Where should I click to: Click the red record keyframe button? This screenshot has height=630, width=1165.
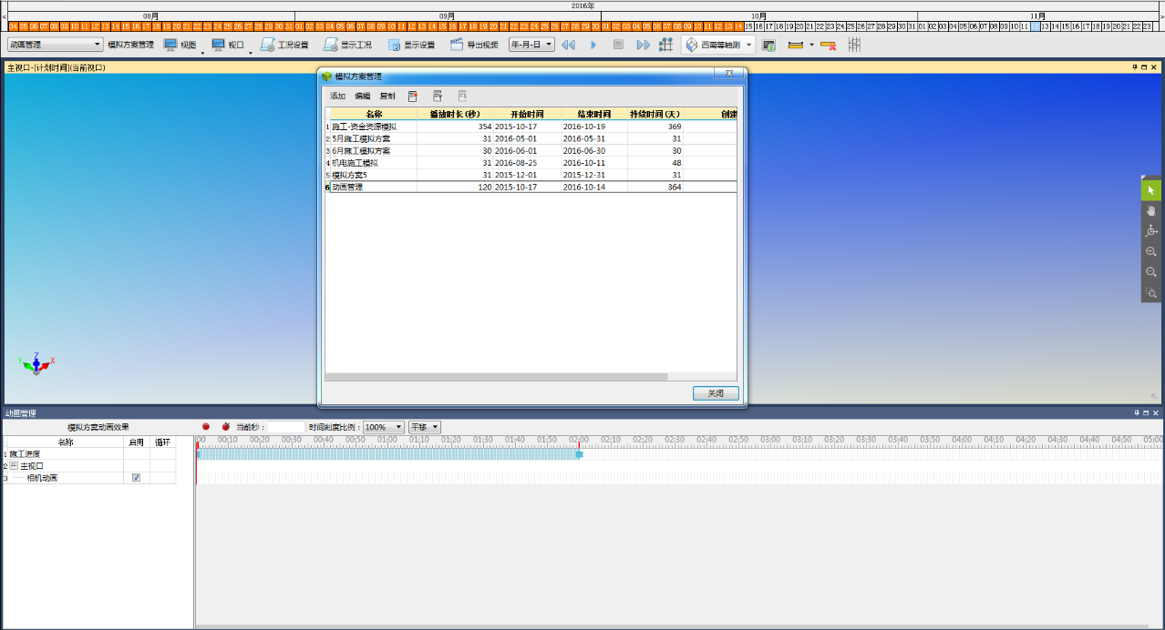pos(206,426)
